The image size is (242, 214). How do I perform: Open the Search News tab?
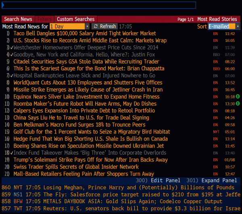point(18,19)
